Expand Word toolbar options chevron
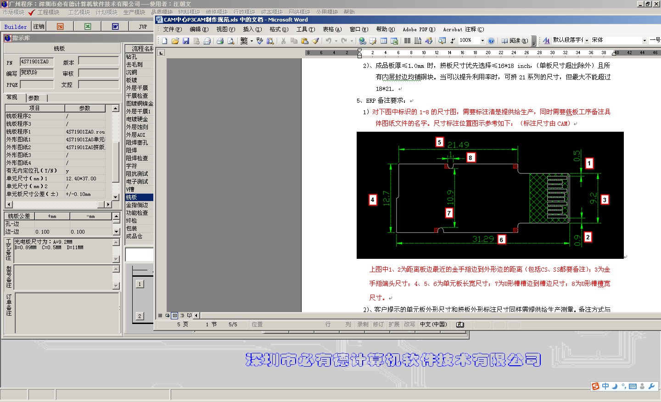The height and width of the screenshot is (402, 661). pyautogui.click(x=534, y=41)
